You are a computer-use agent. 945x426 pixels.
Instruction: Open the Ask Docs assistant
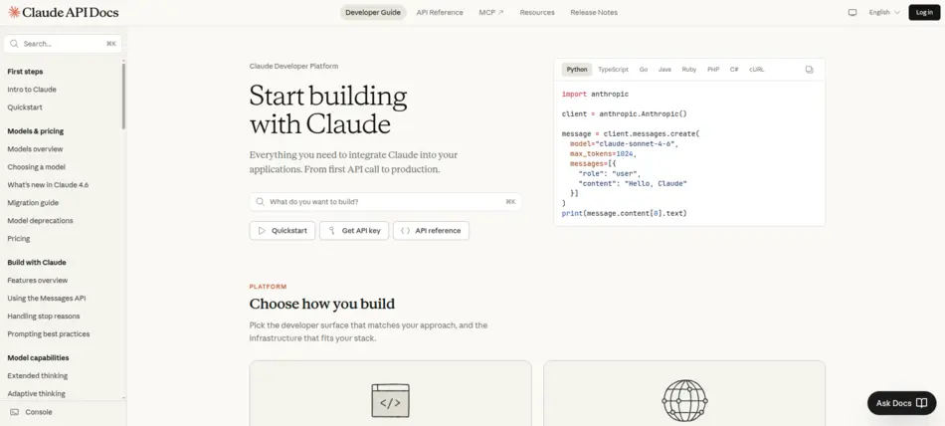tap(901, 403)
